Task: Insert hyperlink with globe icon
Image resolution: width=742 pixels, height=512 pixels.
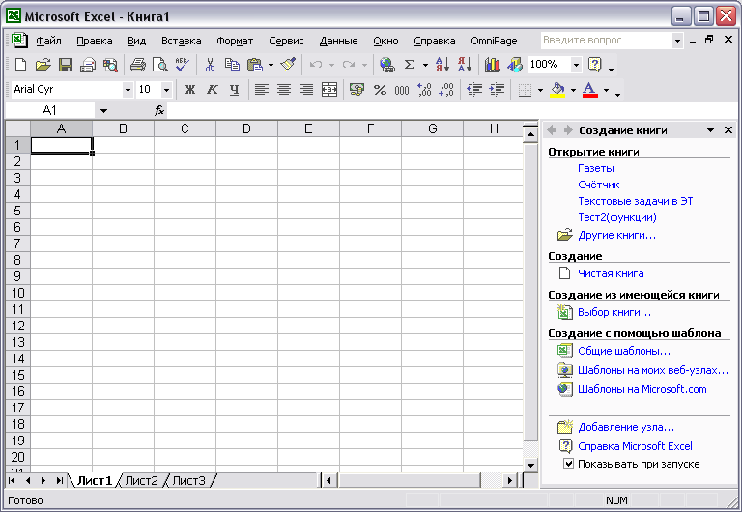Action: (387, 65)
